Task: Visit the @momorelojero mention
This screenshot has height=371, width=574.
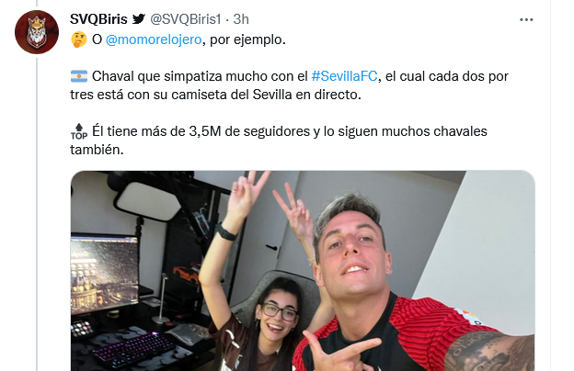Action: (x=154, y=39)
